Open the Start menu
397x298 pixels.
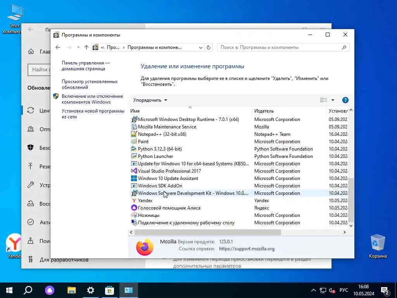click(9, 290)
